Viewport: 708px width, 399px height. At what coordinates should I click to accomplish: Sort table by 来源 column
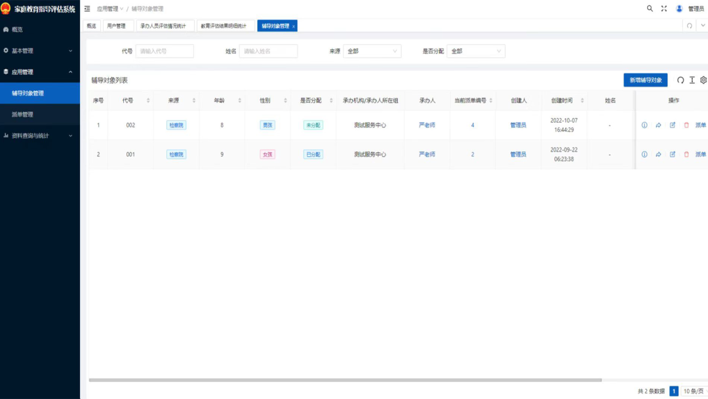(193, 100)
